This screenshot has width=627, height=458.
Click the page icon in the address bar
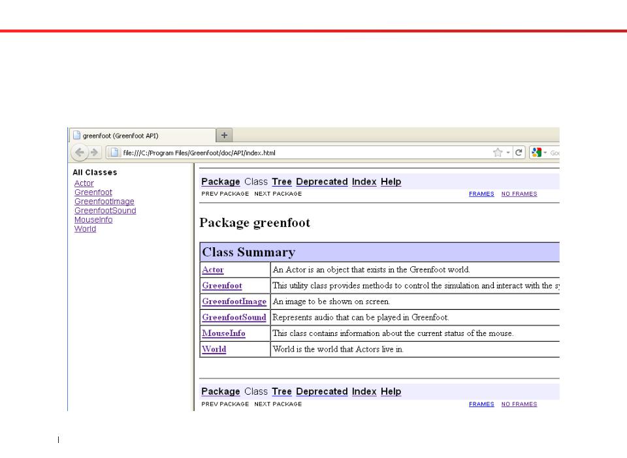114,153
